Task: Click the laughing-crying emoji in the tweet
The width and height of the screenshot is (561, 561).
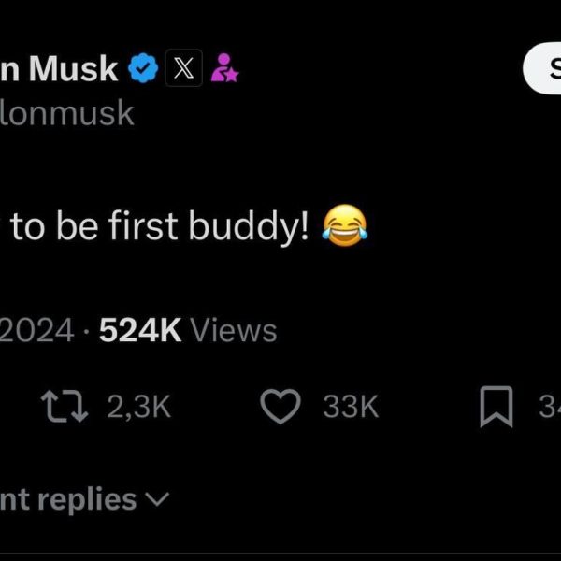Action: [344, 226]
